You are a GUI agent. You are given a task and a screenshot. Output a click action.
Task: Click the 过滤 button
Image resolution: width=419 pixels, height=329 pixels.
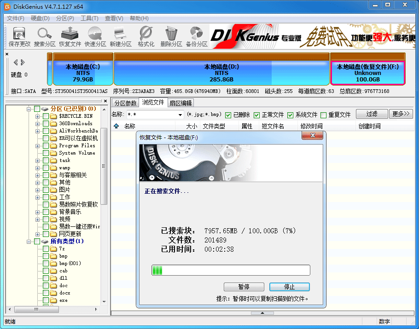(372, 114)
